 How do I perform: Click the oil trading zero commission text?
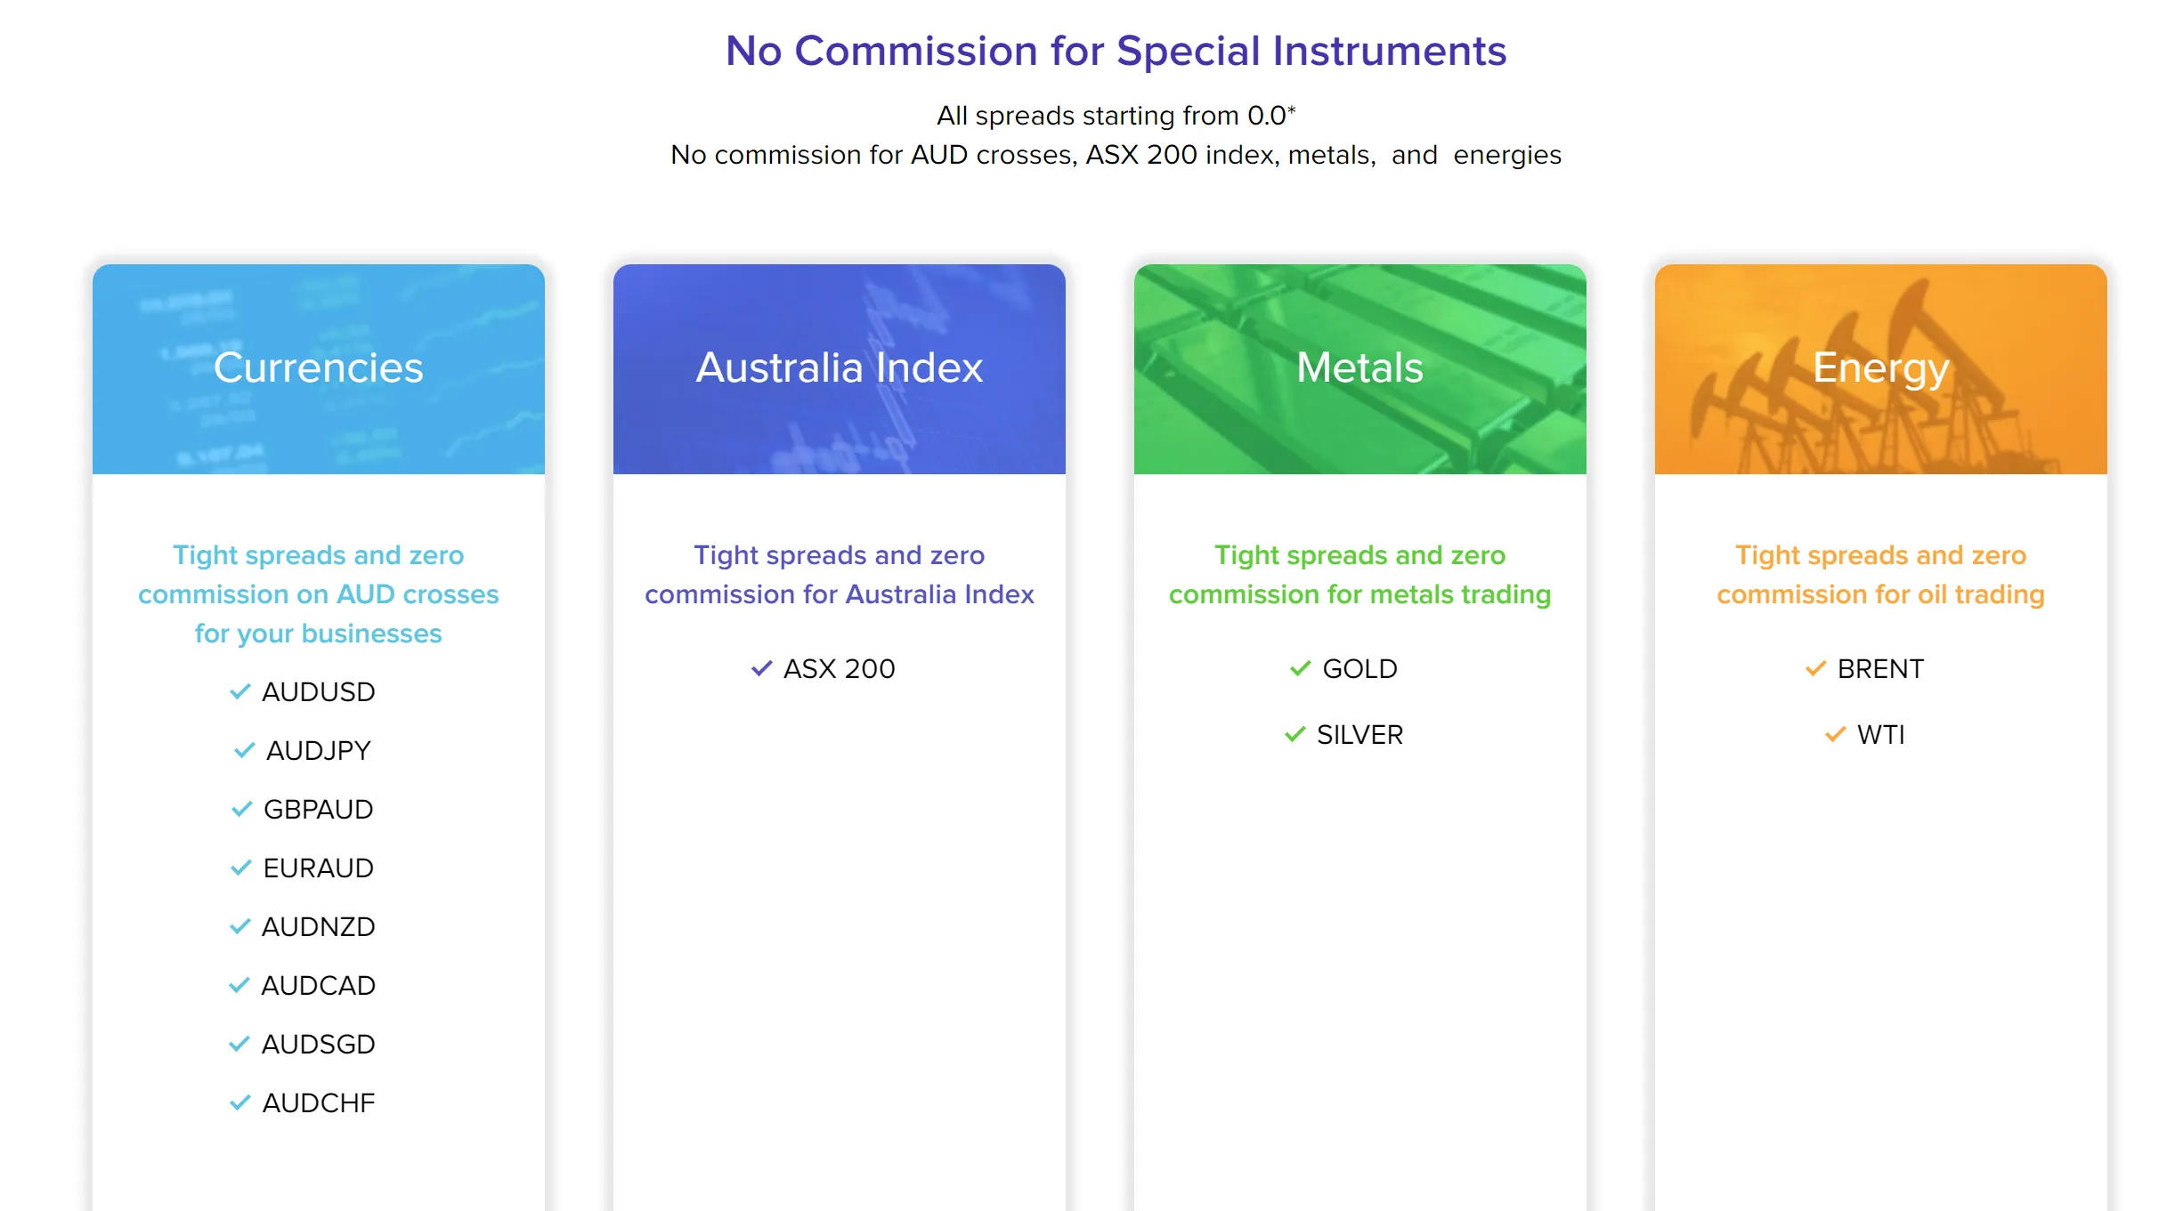point(1881,575)
